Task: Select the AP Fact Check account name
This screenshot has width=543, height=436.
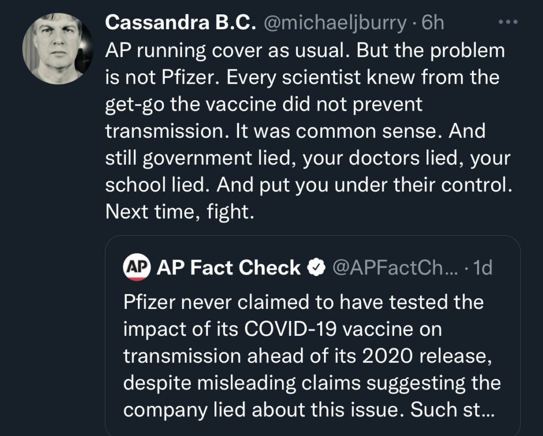Action: [229, 268]
